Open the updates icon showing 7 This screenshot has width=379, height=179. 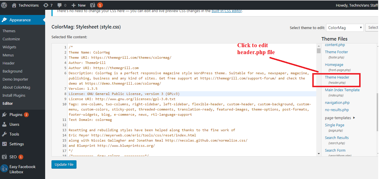coord(46,5)
